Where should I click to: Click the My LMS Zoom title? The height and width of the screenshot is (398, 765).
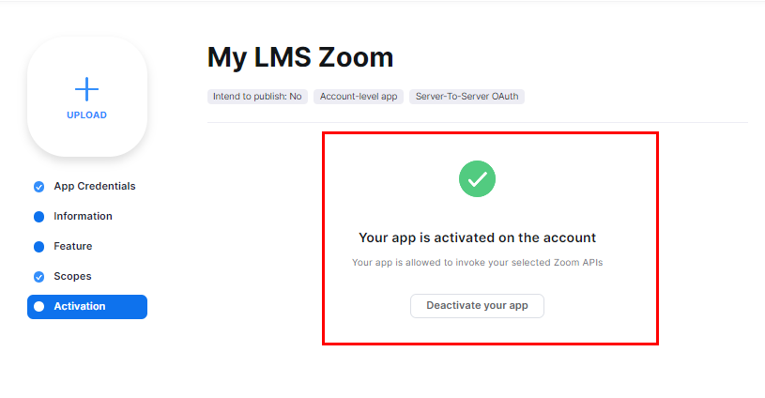pyautogui.click(x=300, y=57)
